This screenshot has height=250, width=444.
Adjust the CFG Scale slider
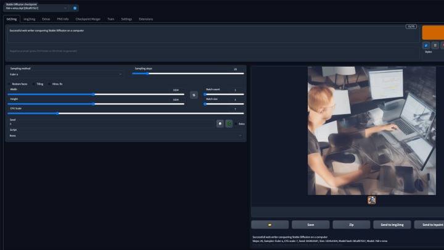(x=59, y=113)
